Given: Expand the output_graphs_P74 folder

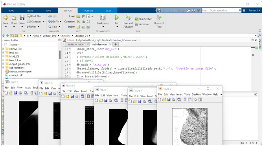Looking at the screenshot, I should pyautogui.click(x=3, y=64).
